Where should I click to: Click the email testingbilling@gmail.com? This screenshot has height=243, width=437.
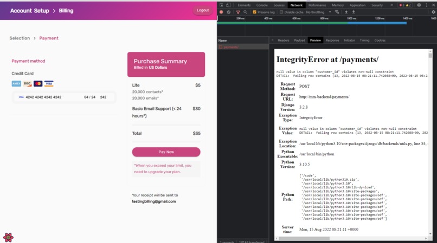(154, 201)
